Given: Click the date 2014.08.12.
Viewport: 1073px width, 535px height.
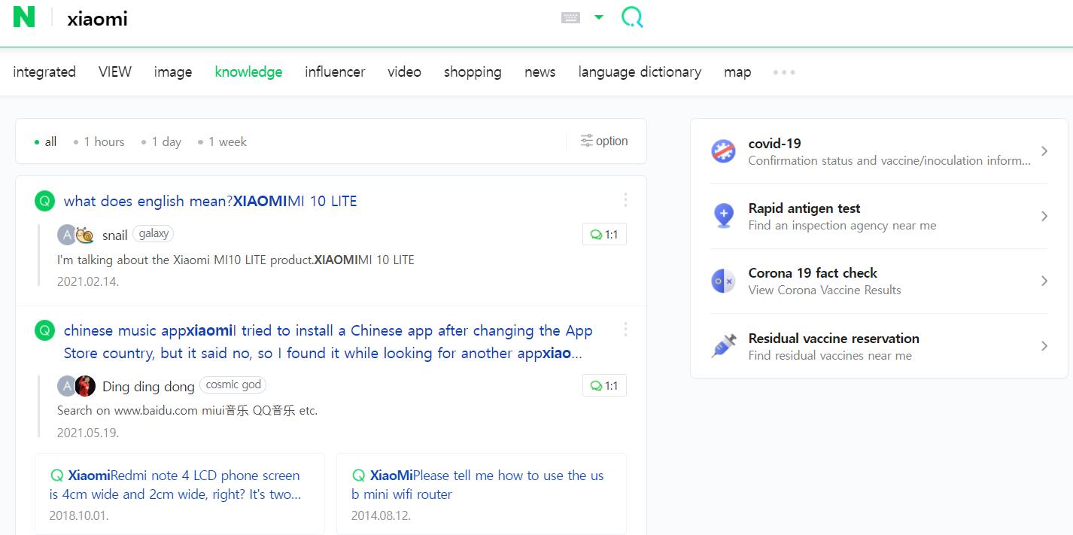Looking at the screenshot, I should (x=381, y=515).
